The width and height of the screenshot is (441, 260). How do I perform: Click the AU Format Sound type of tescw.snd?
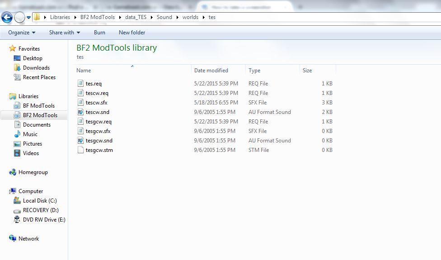pos(270,112)
